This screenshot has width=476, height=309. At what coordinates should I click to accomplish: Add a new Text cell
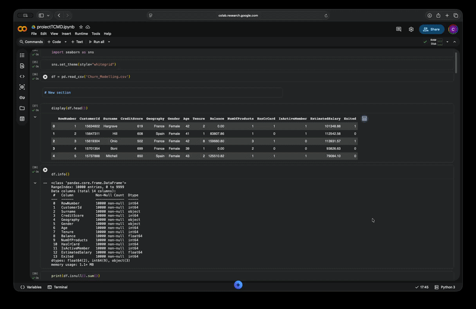click(77, 42)
